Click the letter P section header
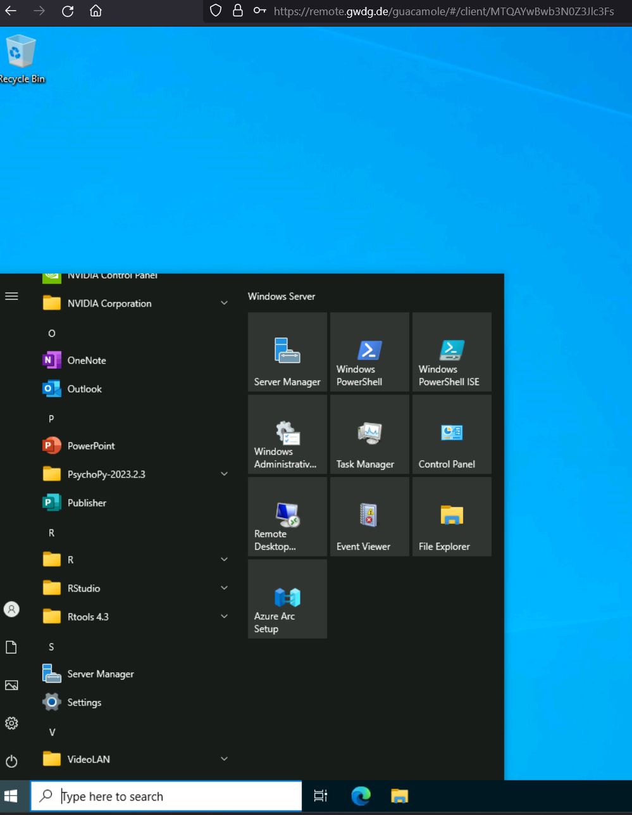This screenshot has width=632, height=815. point(52,419)
